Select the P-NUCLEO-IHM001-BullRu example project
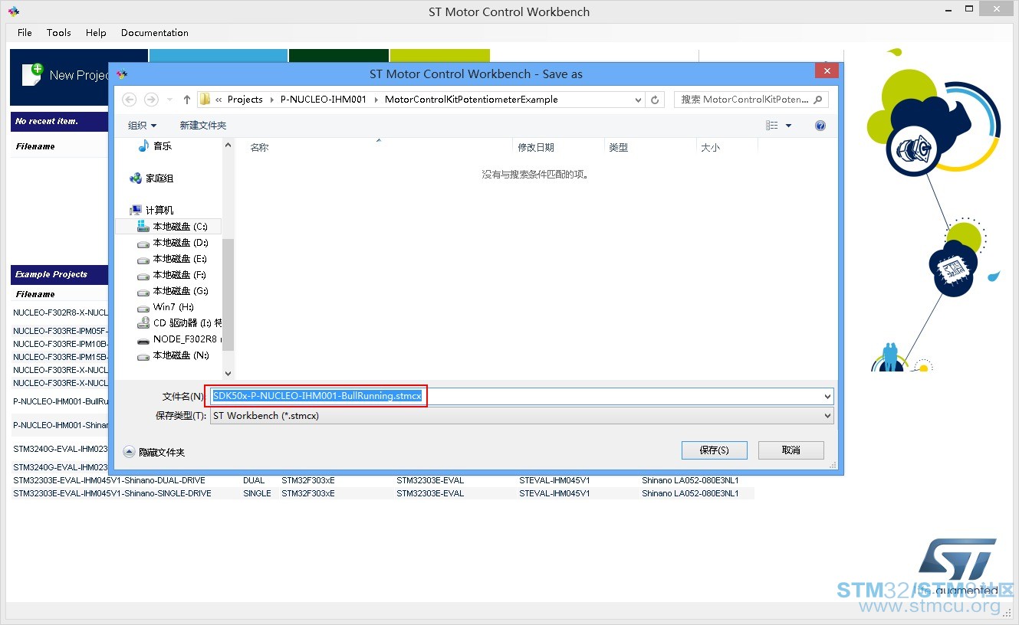1019x625 pixels. click(x=61, y=401)
